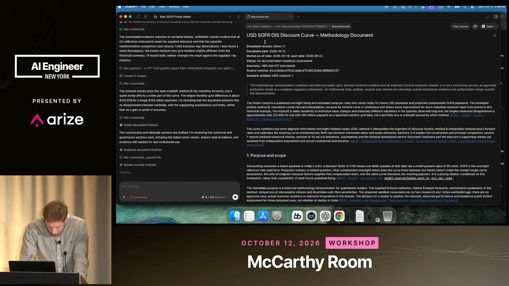Copy the document heading with the copy icon
Image resolution: width=509 pixels, height=286 pixels.
click(494, 36)
